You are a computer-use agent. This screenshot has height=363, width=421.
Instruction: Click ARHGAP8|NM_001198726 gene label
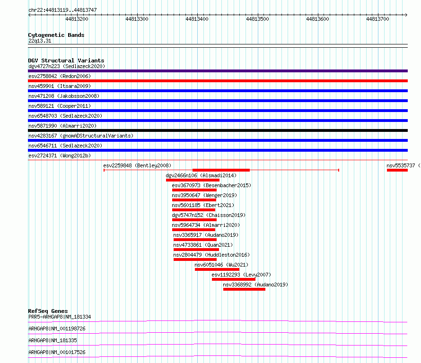pyautogui.click(x=57, y=328)
